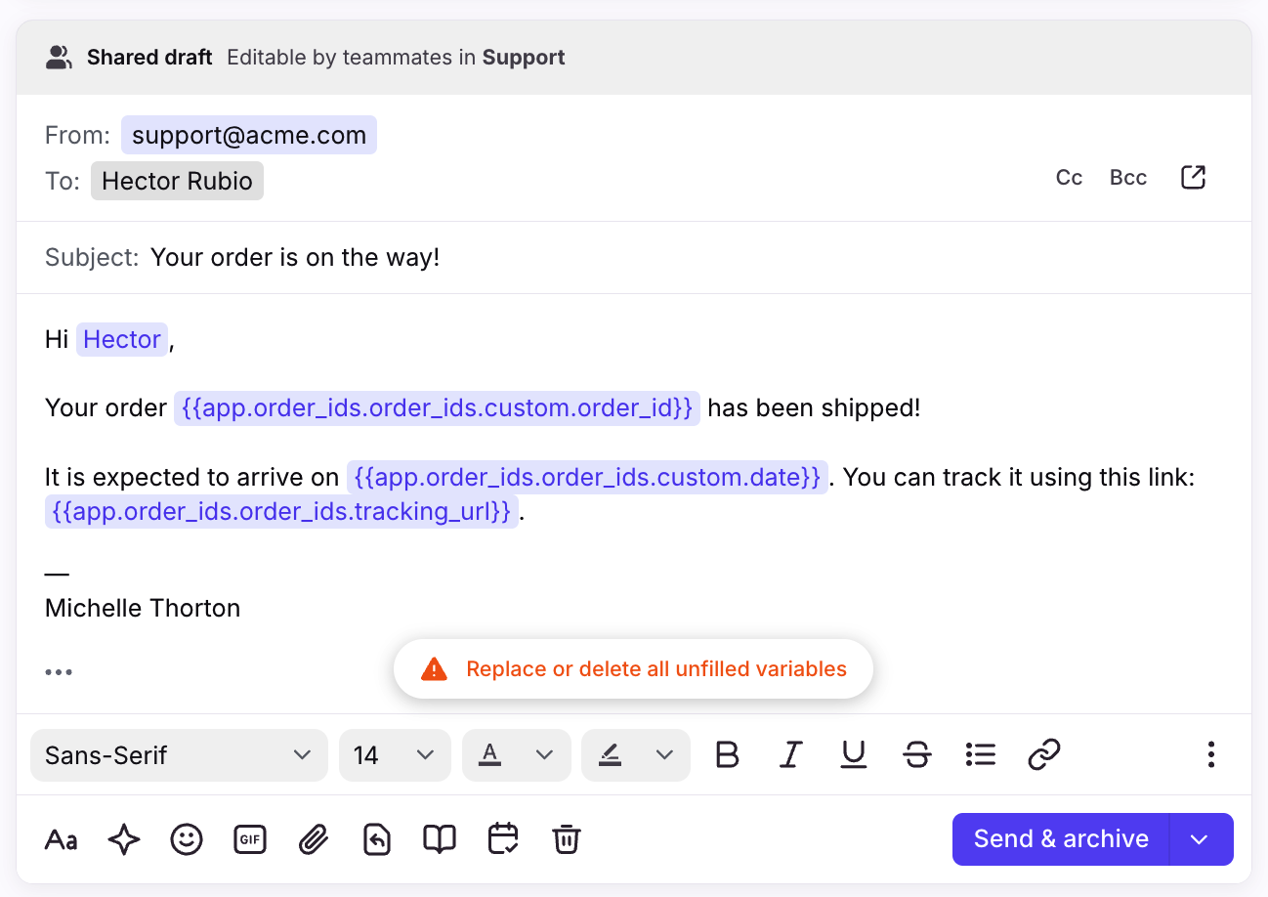The height and width of the screenshot is (897, 1268).
Task: Open the text color picker
Action: pos(516,755)
